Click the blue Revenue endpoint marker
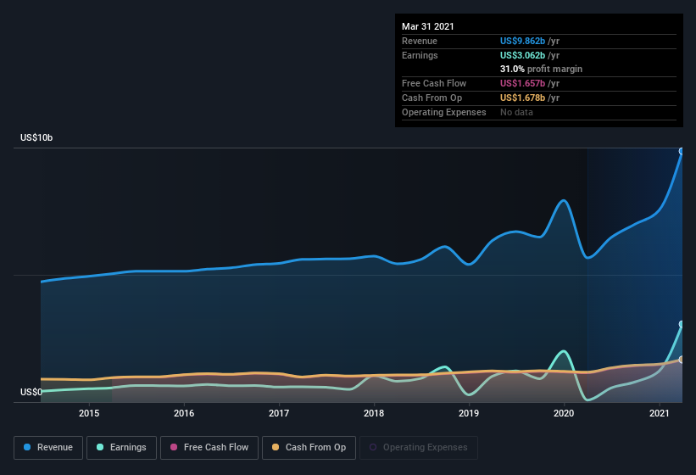 tap(682, 151)
